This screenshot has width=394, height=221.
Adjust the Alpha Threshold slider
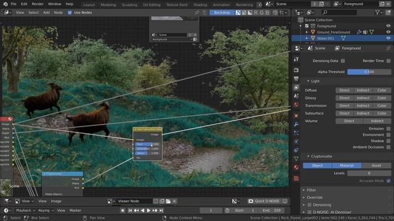369,72
